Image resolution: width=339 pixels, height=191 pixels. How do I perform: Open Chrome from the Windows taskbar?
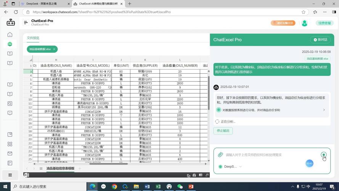point(114,186)
